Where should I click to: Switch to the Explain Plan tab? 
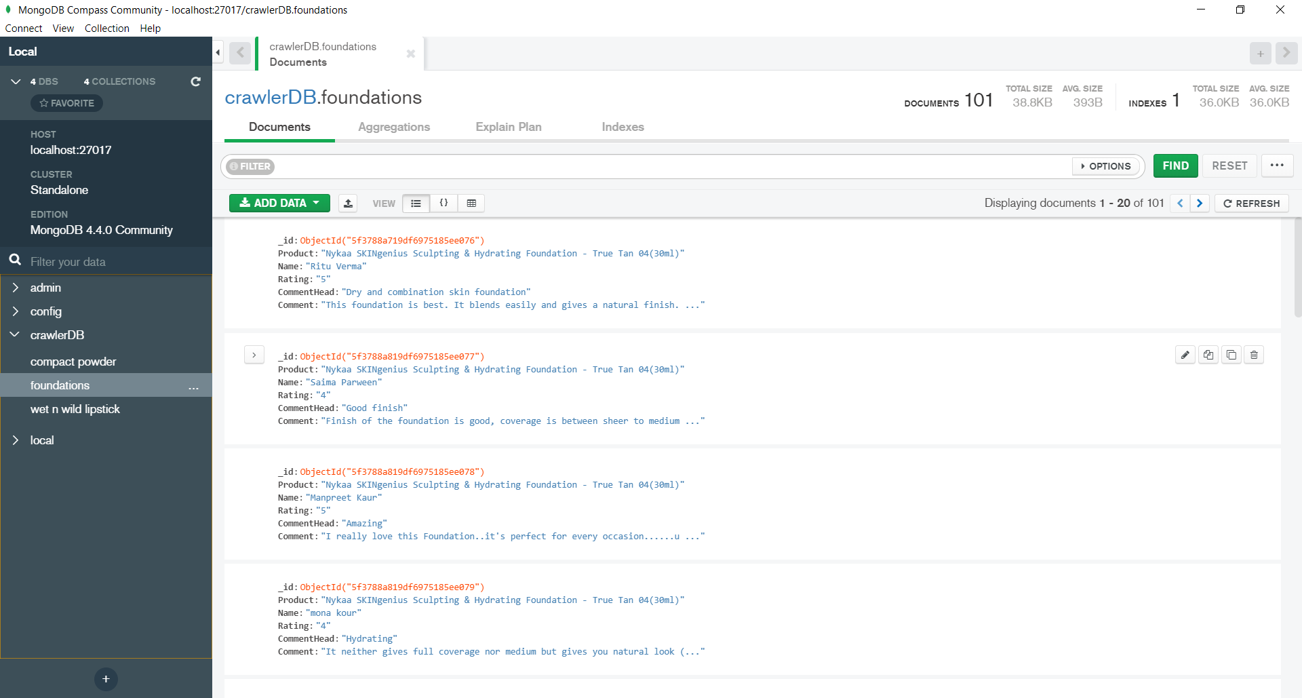pos(509,127)
